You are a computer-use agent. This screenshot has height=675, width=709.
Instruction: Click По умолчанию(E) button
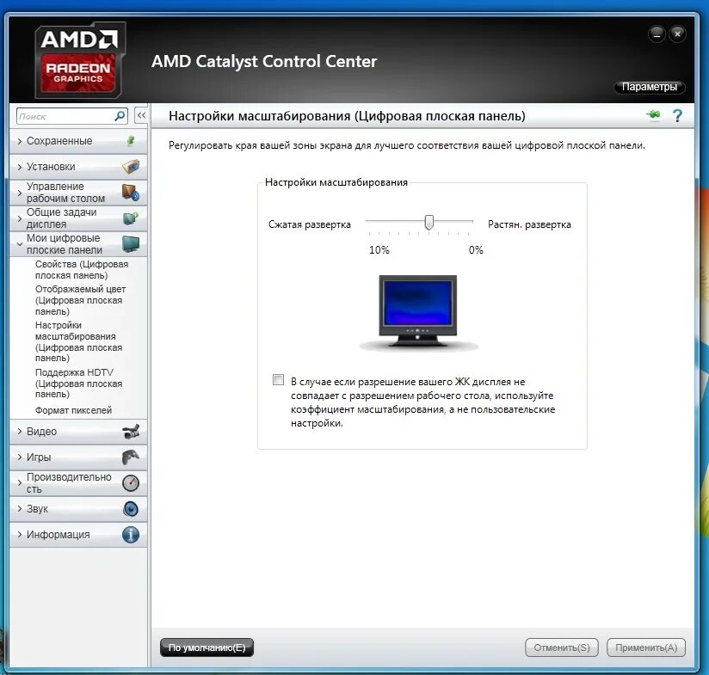[207, 647]
